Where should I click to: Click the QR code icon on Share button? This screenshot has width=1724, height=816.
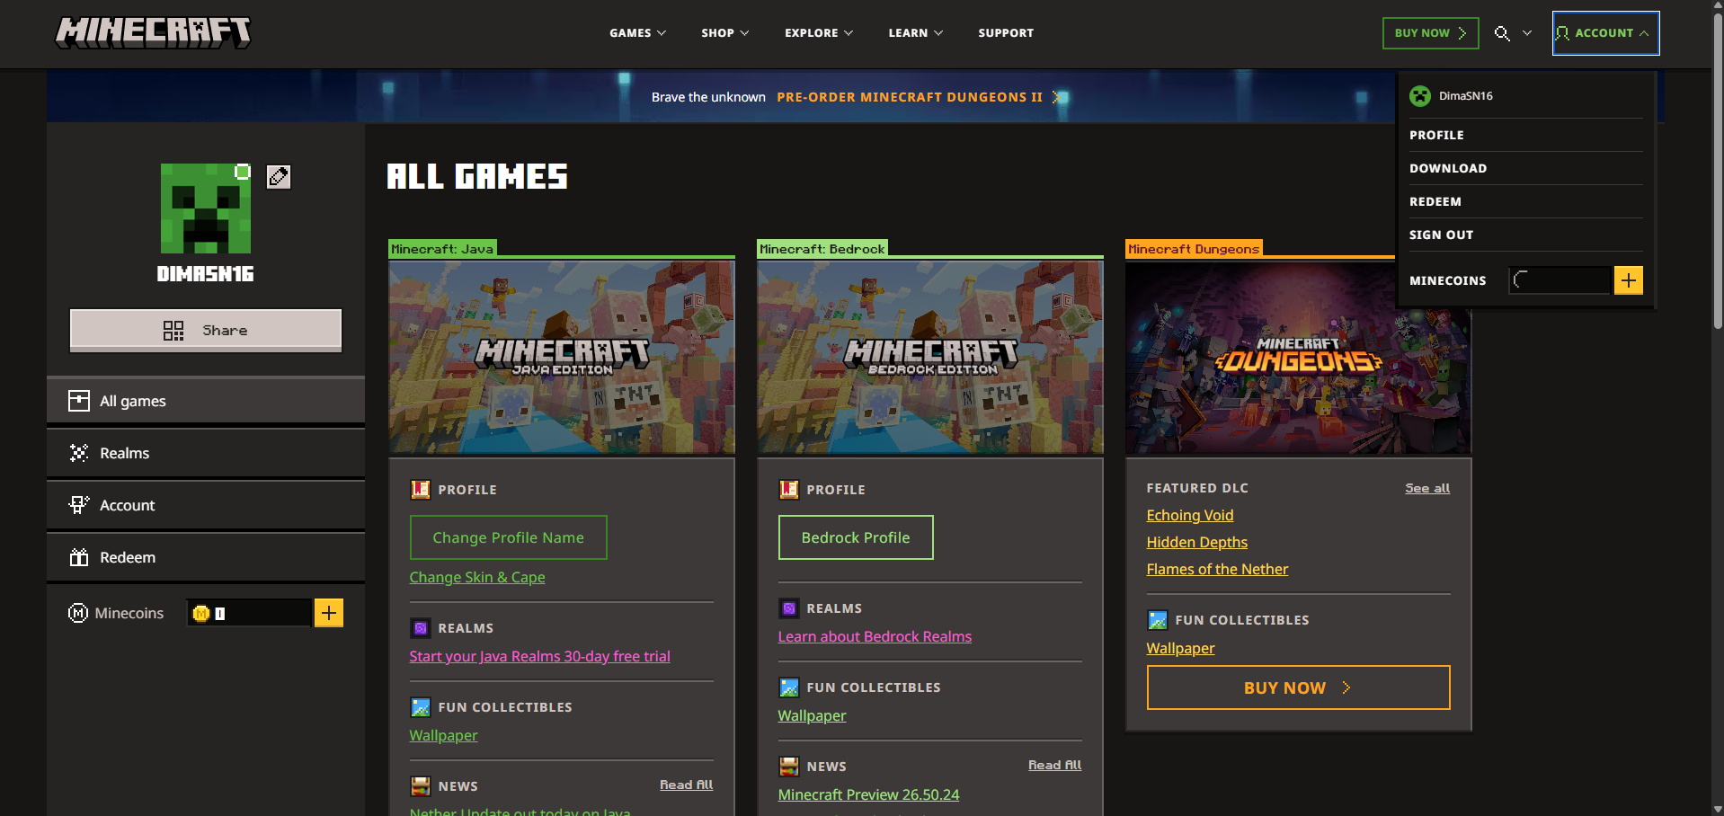[x=173, y=331]
